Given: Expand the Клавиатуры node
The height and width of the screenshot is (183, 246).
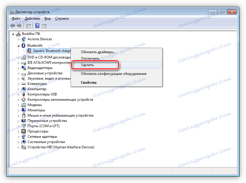Looking at the screenshot, I should pos(18,84).
